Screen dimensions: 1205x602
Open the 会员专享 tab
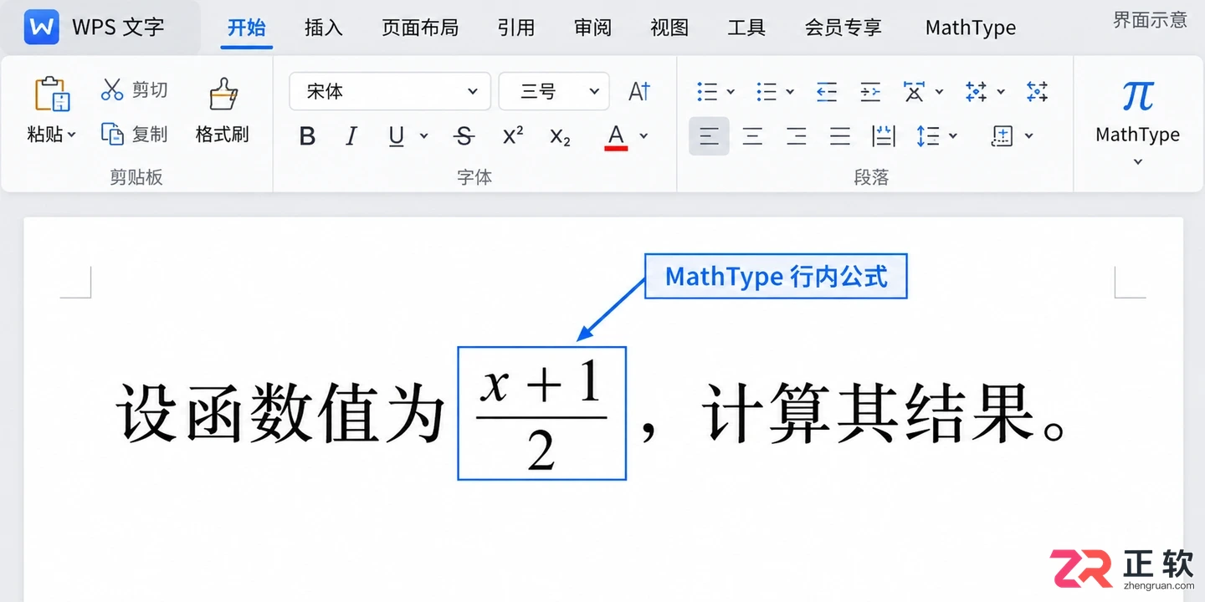[x=843, y=28]
